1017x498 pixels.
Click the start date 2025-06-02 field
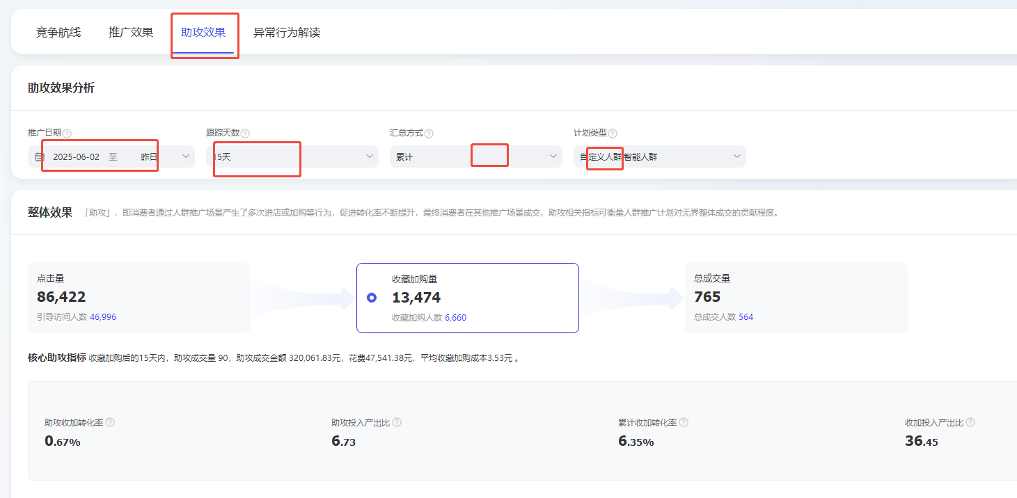click(76, 157)
